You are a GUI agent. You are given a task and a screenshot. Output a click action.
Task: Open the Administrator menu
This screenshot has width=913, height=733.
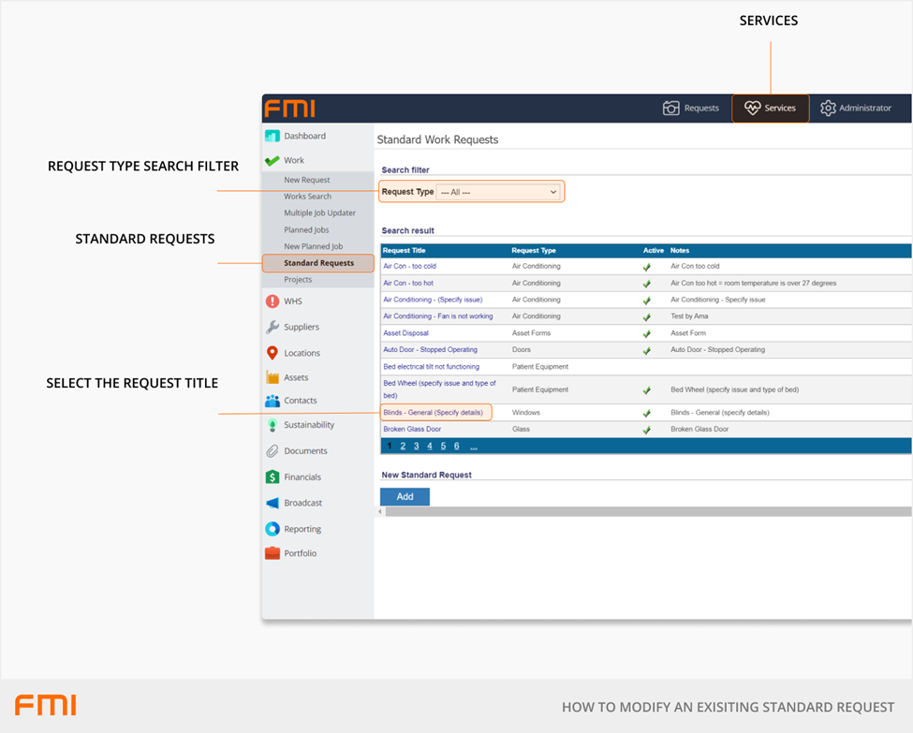[x=856, y=108]
